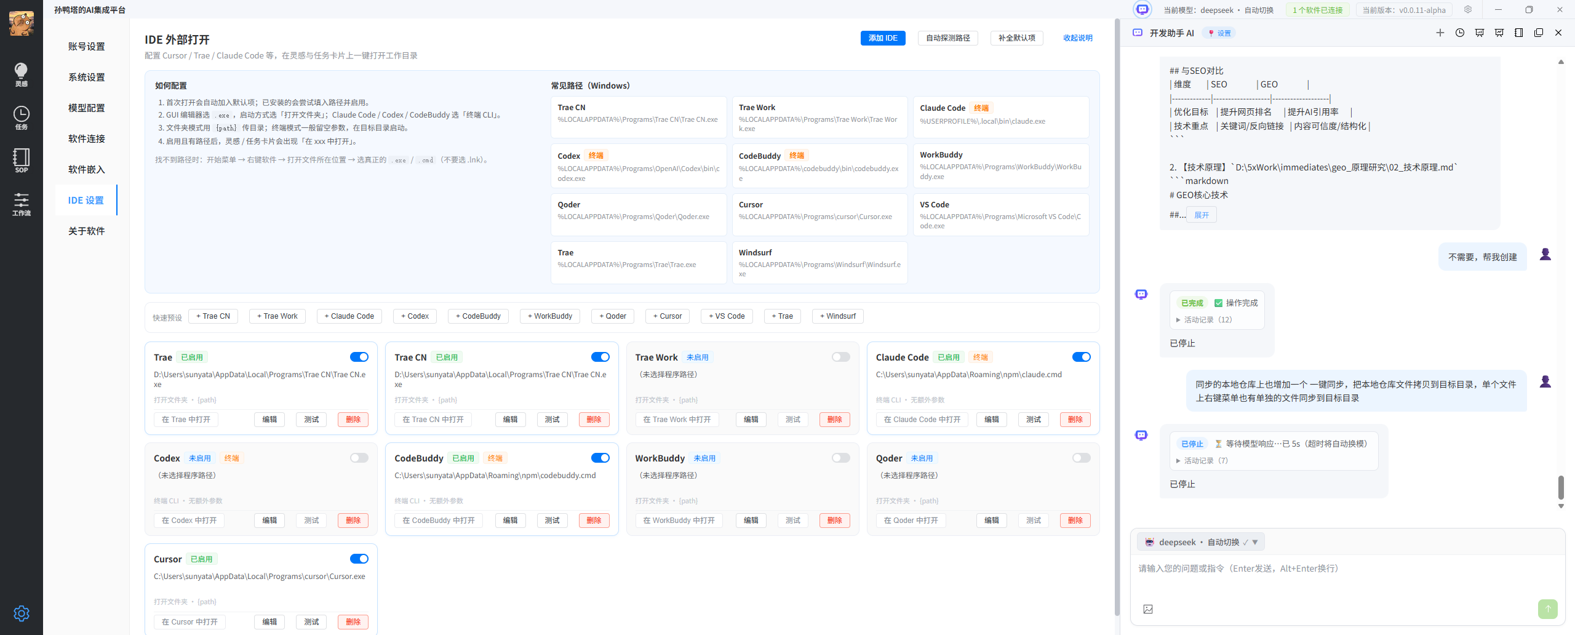
Task: Open the SOP notebook icon in left sidebar
Action: [21, 160]
